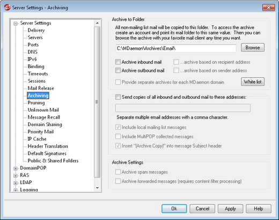Expand the RAS tree node

pos(16,175)
